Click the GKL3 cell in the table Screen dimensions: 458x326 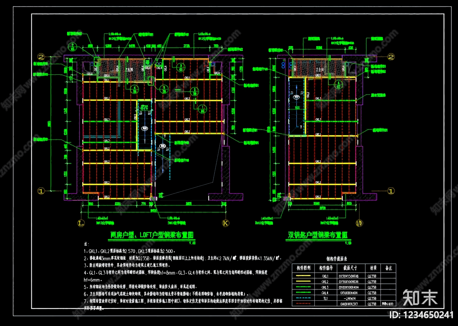tap(325, 287)
